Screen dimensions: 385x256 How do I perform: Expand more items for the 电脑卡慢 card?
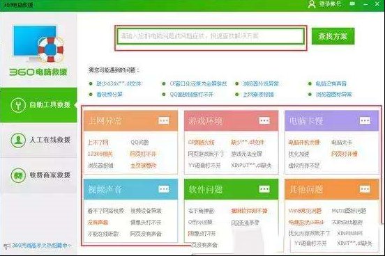pyautogui.click(x=365, y=120)
